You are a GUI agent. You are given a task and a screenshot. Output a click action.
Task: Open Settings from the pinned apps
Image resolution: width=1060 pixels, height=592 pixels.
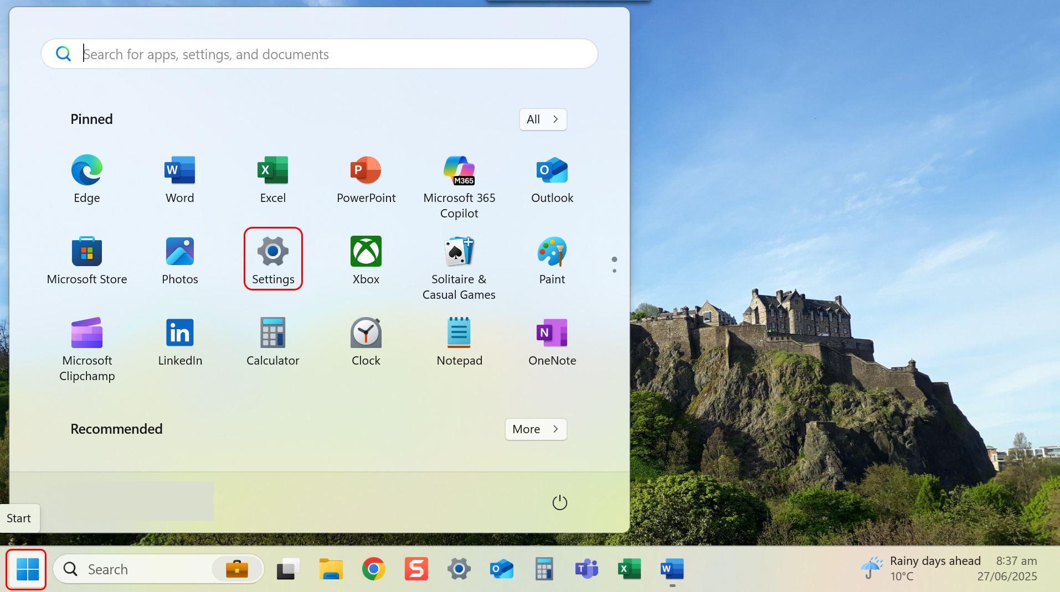point(273,259)
